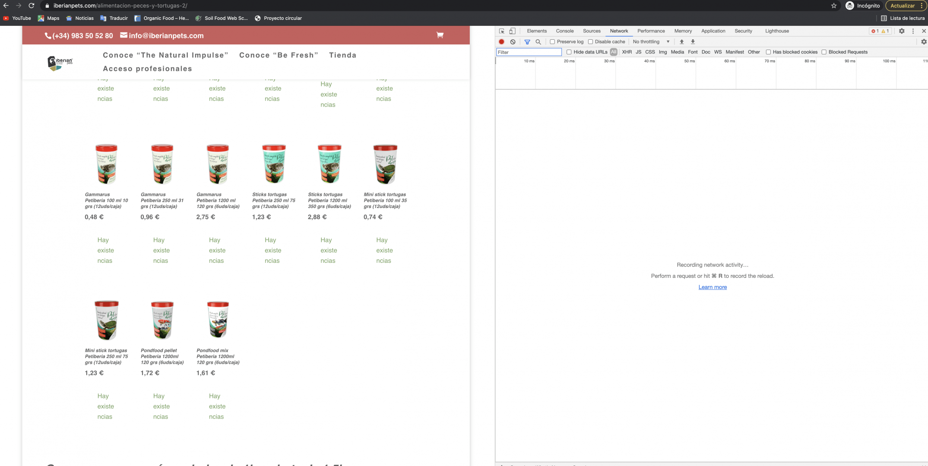Import HAR file with upload arrow
928x466 pixels.
tap(682, 42)
